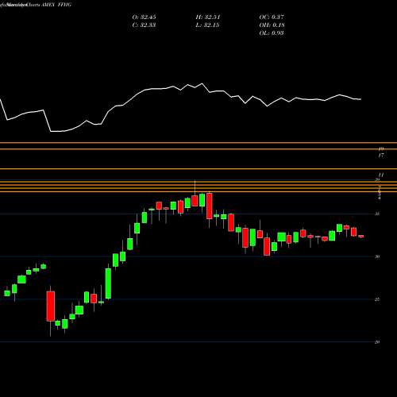Click the low price value L: 32.15
The image size is (397, 397).
pyautogui.click(x=207, y=25)
